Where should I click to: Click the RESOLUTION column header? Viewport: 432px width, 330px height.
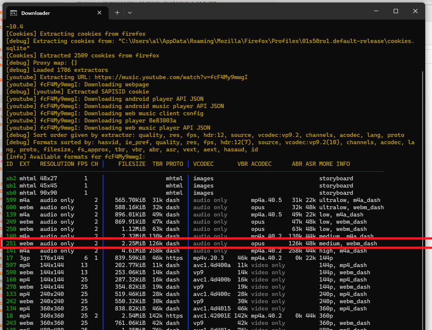[57, 164]
